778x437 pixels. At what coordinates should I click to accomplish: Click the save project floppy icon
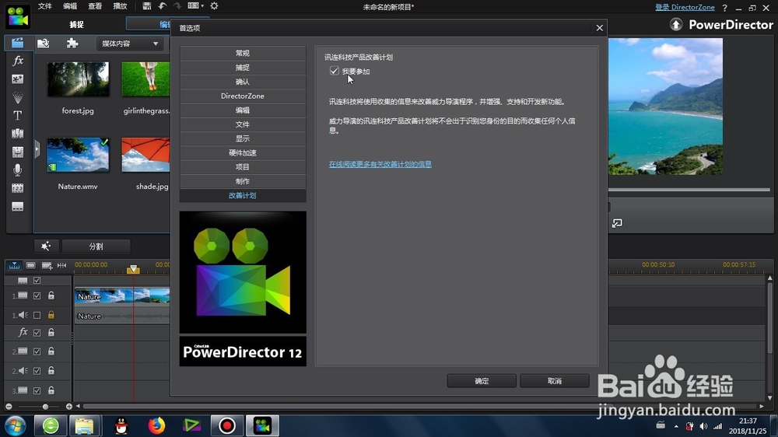146,6
